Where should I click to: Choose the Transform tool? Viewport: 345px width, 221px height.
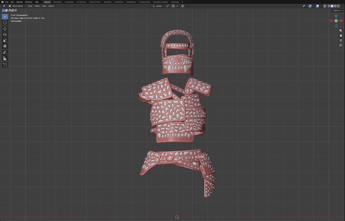(x=5, y=46)
